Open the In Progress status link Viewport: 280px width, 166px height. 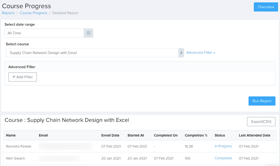point(223,146)
